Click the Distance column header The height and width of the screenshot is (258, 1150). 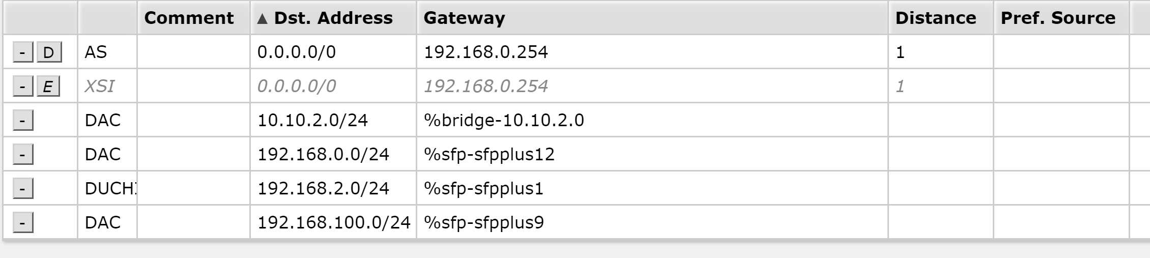(935, 18)
